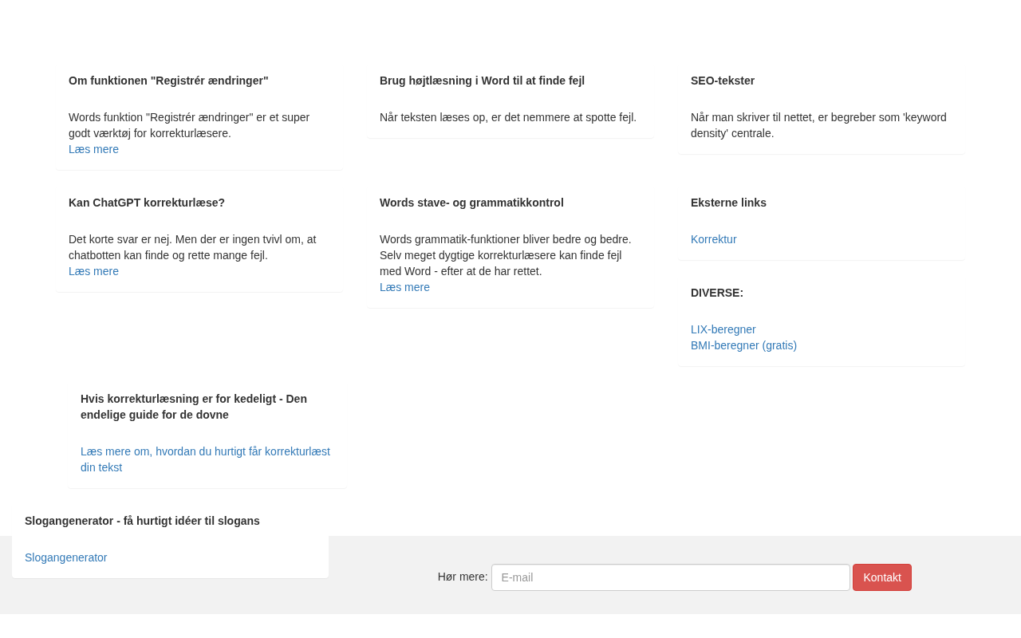Click the SEO-tekster heading
Screen dimensions: 1021x638
[x=722, y=81]
